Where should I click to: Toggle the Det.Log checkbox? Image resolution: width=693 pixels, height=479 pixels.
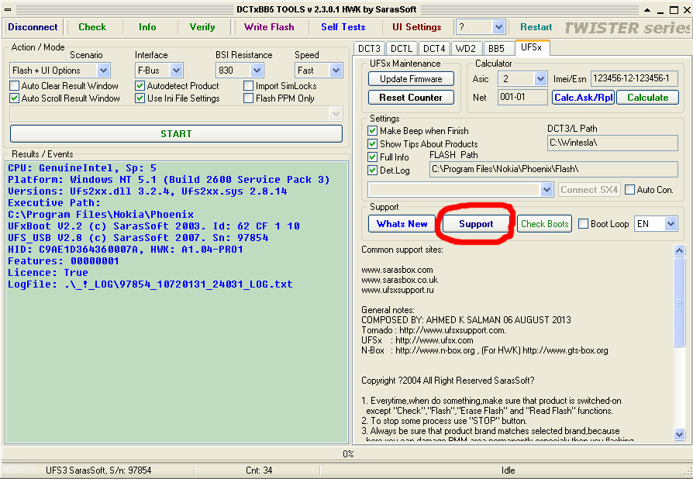(x=373, y=170)
